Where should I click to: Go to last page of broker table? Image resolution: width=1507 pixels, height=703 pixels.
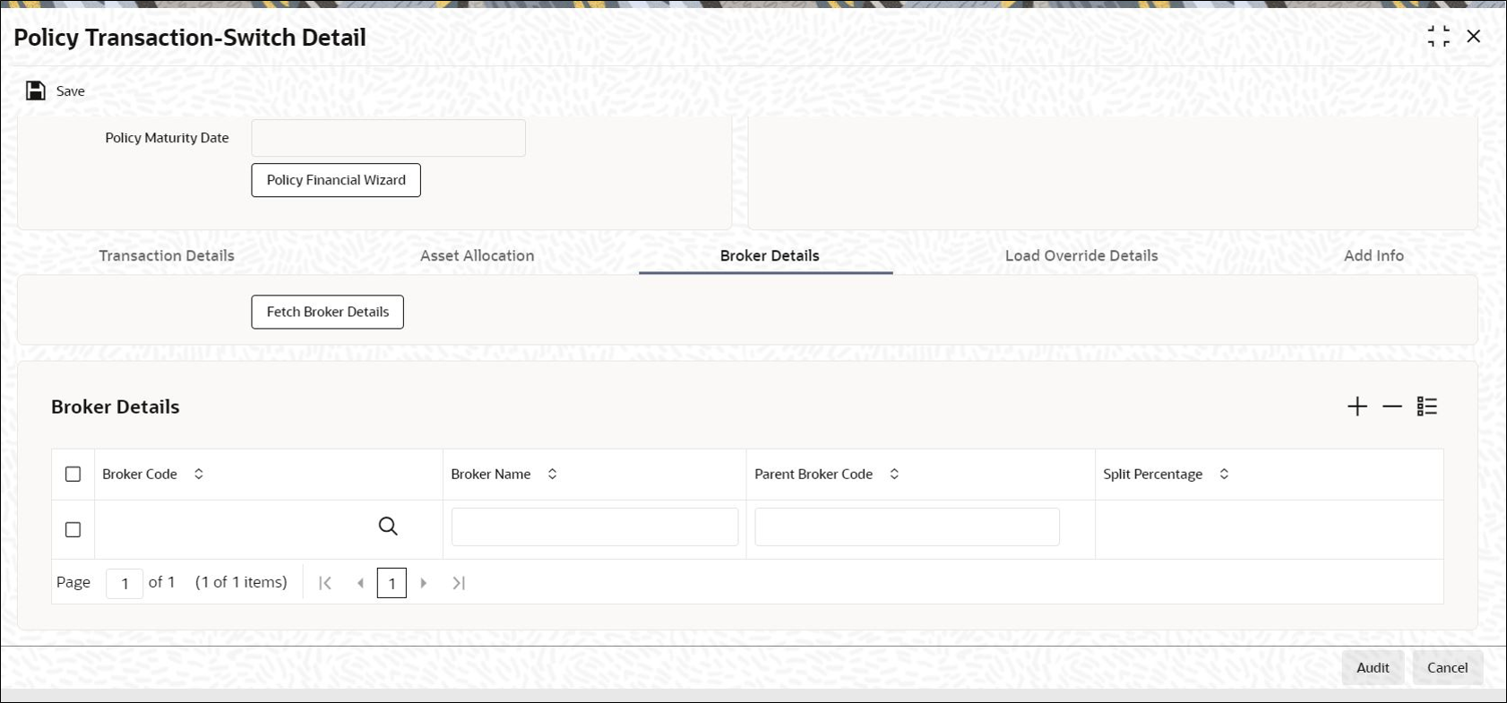click(x=459, y=583)
